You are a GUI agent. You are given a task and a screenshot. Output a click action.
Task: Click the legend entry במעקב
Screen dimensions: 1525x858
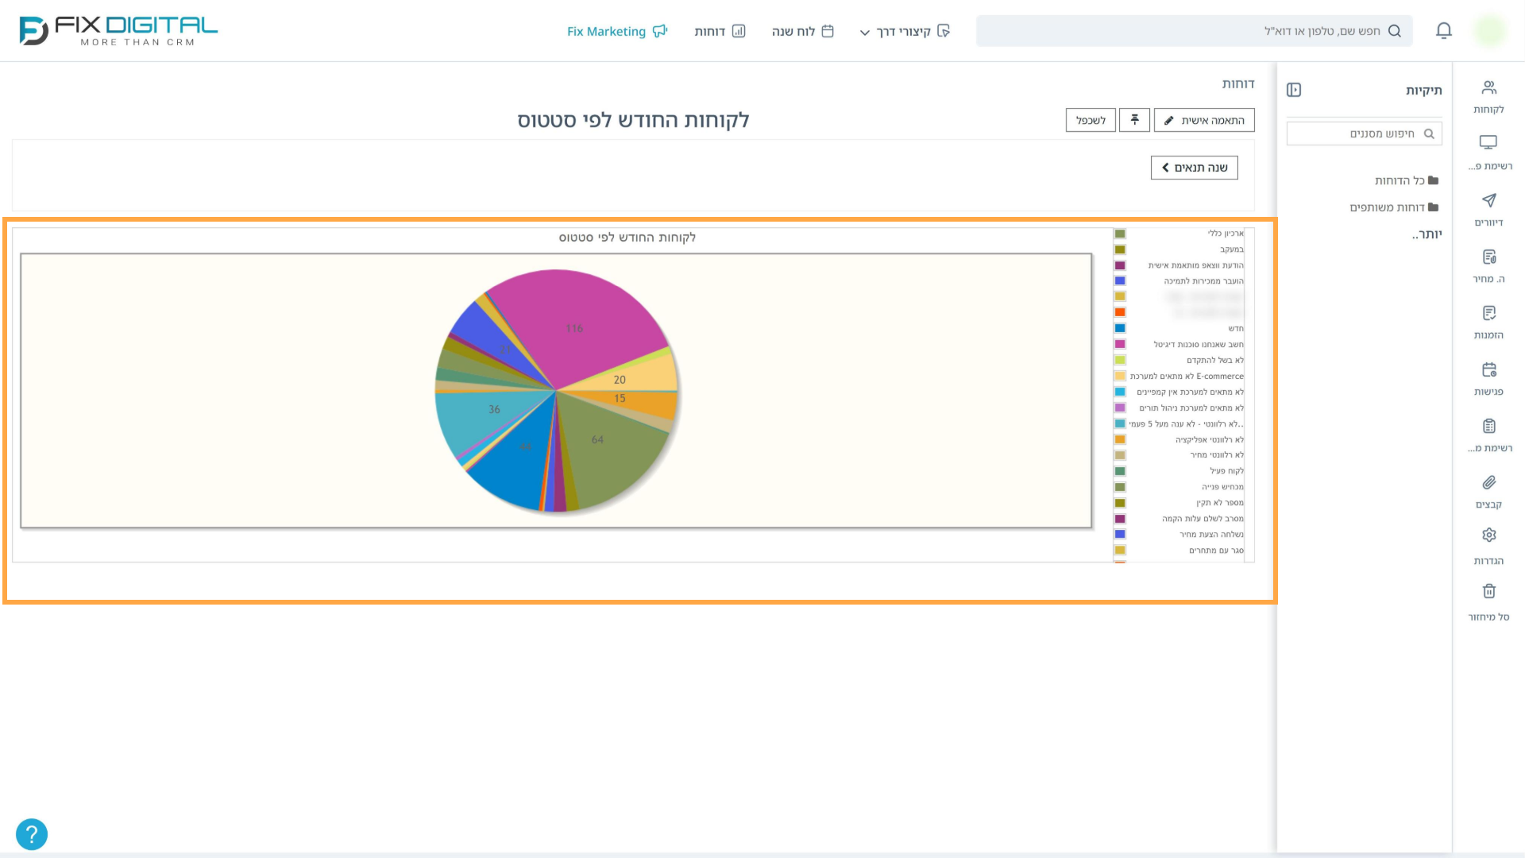click(1232, 249)
